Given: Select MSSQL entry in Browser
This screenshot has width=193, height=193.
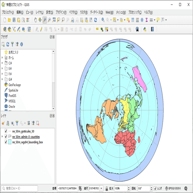Looking at the screenshot, I should (x=12, y=101).
